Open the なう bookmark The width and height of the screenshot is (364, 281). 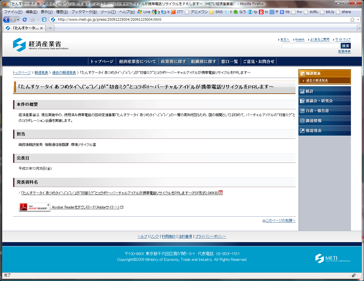(x=240, y=12)
